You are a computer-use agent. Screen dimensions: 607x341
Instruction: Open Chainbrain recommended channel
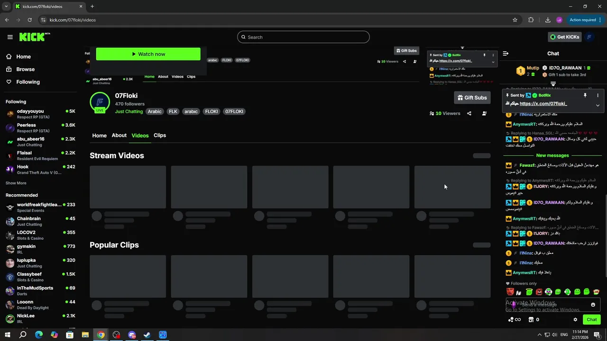coord(40,221)
